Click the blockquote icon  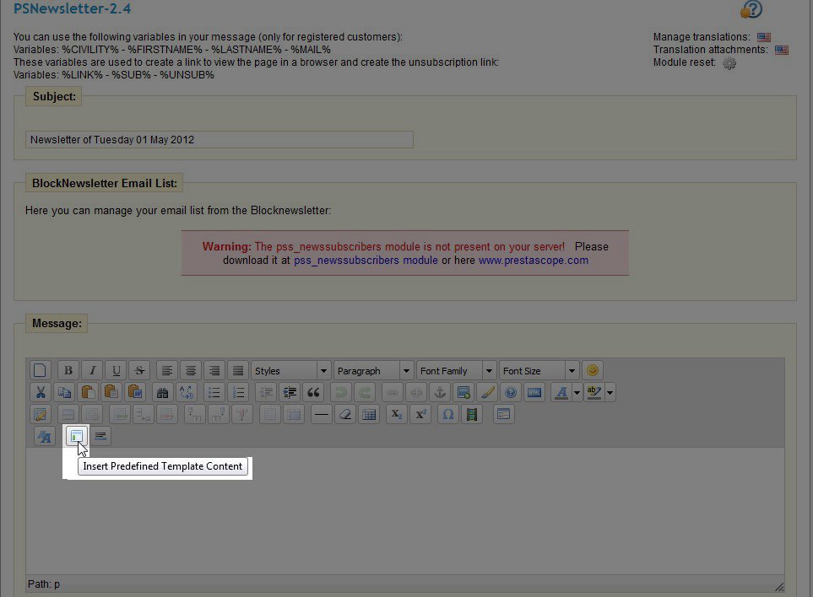(x=313, y=392)
